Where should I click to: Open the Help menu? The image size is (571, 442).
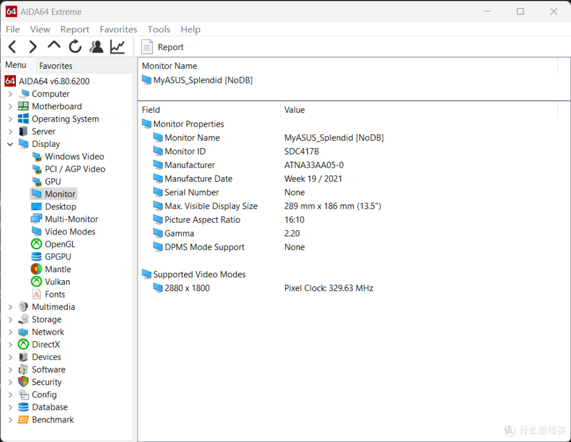pos(190,29)
